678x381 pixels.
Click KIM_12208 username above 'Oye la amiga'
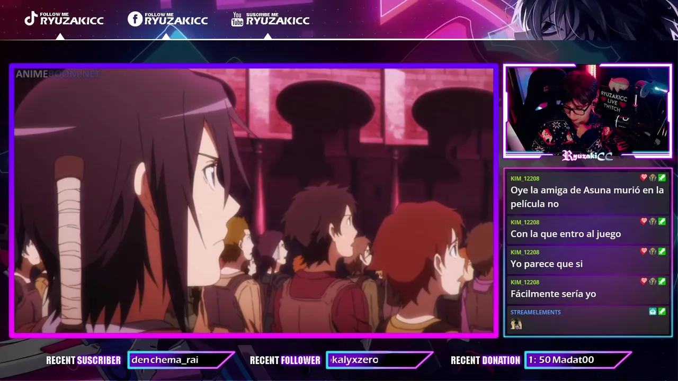(525, 179)
